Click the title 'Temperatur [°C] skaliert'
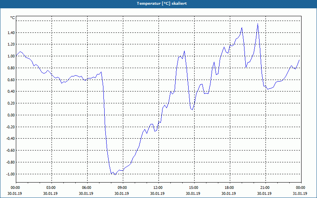The height and width of the screenshot is (198, 317). tap(162, 4)
